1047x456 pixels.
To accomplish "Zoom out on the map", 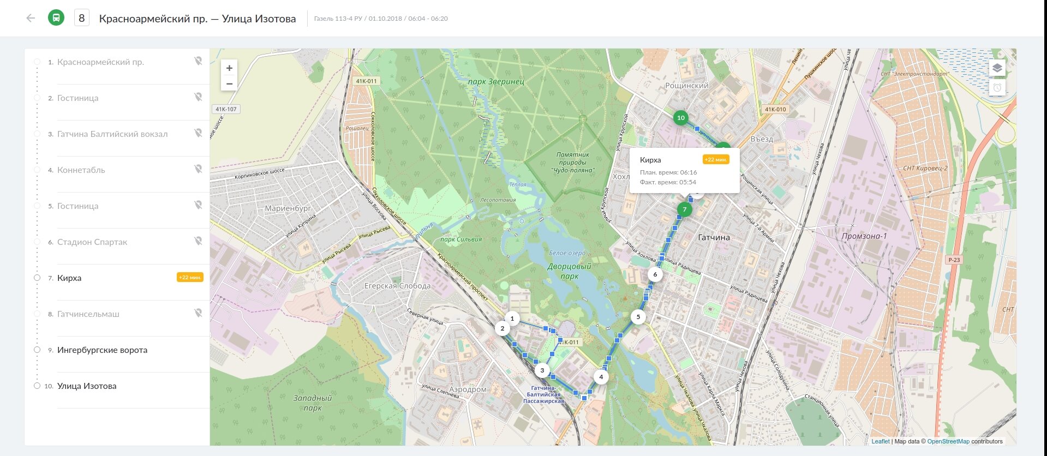I will point(229,84).
